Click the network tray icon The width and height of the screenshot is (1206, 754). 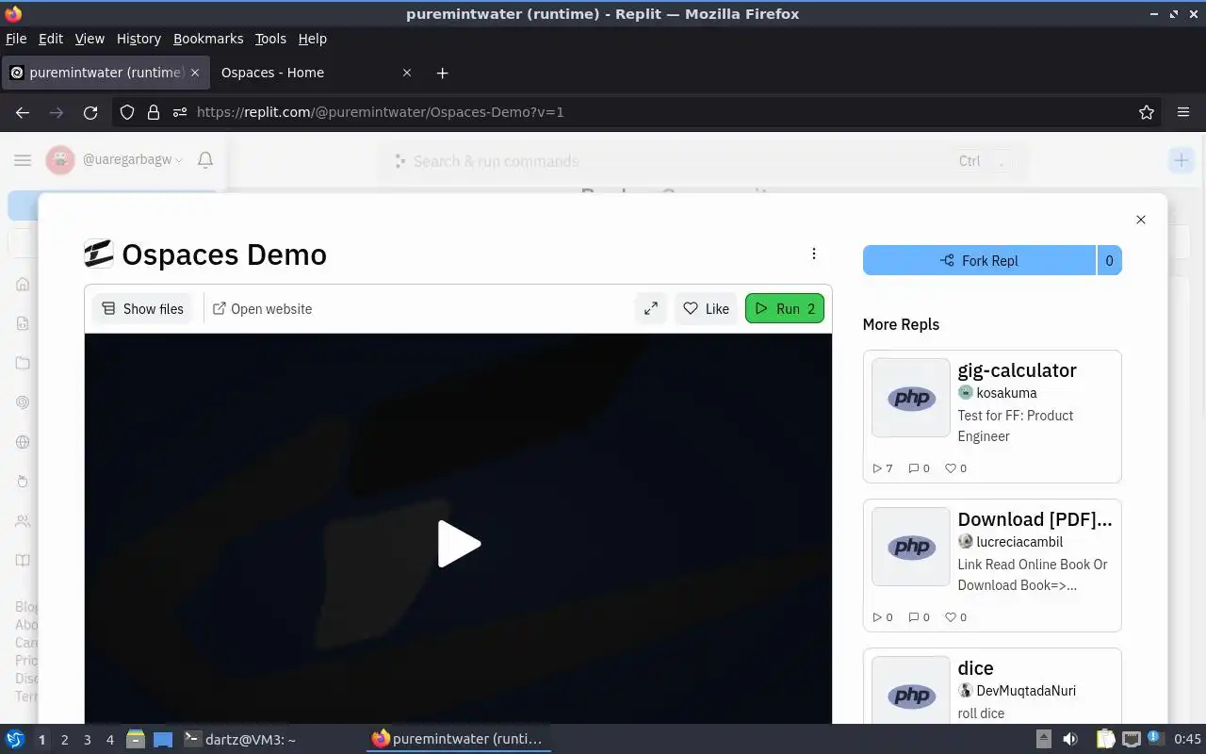[x=1132, y=739]
